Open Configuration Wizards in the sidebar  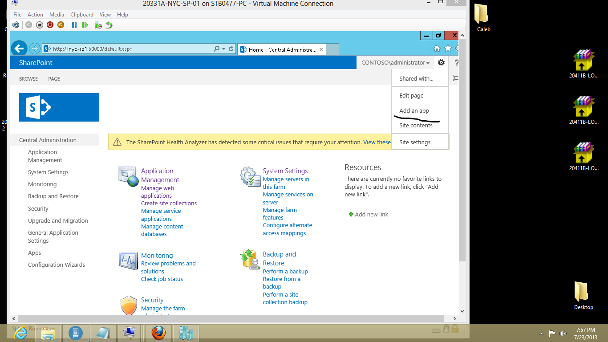pos(57,265)
